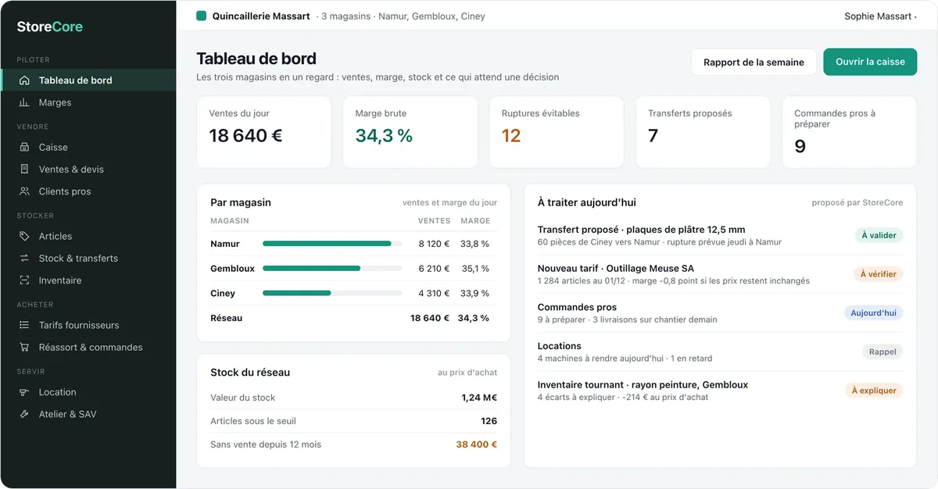Select the Réassort & commandes cart icon
This screenshot has height=489, width=938.
[x=24, y=347]
